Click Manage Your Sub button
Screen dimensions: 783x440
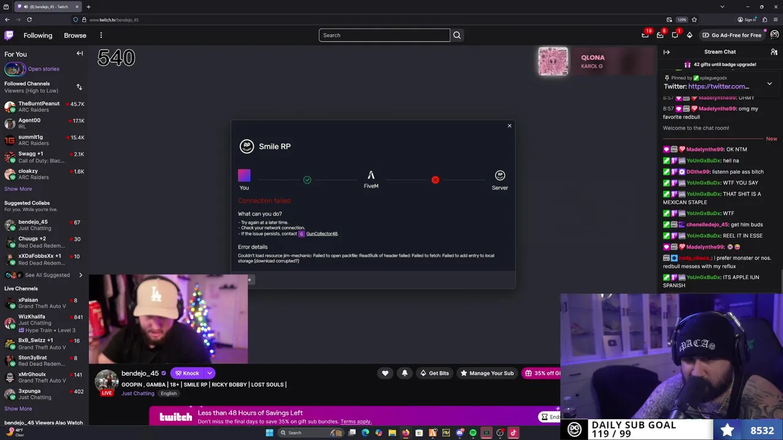[x=487, y=373]
